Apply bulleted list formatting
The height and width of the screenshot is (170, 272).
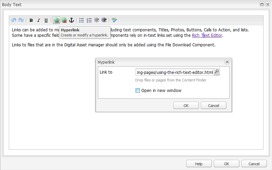point(82,20)
